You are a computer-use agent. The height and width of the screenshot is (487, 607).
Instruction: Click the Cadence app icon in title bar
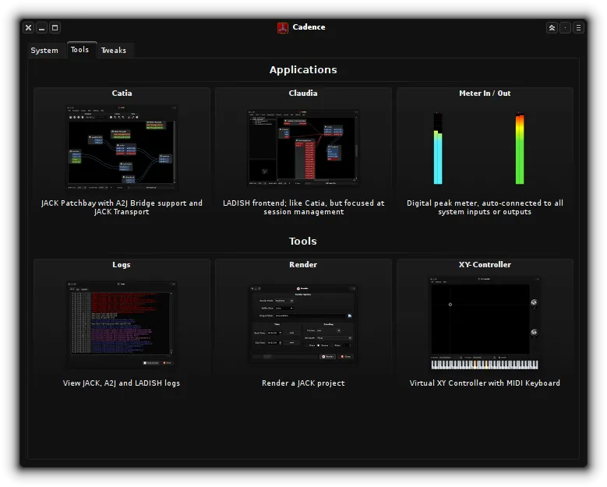point(283,28)
